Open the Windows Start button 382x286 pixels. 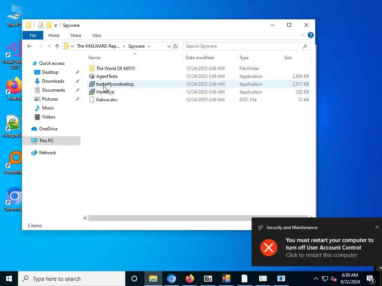click(x=9, y=279)
